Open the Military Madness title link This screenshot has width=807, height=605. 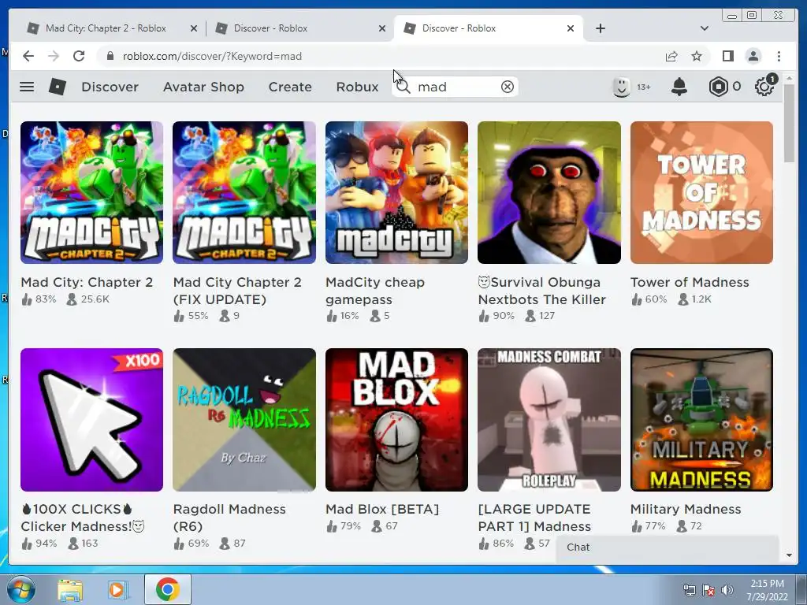[686, 510]
